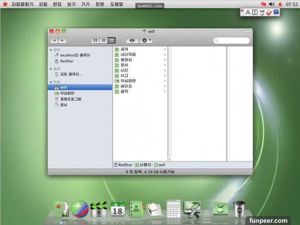Open the trash bin in the dock
The height and width of the screenshot is (225, 300).
[x=239, y=209]
